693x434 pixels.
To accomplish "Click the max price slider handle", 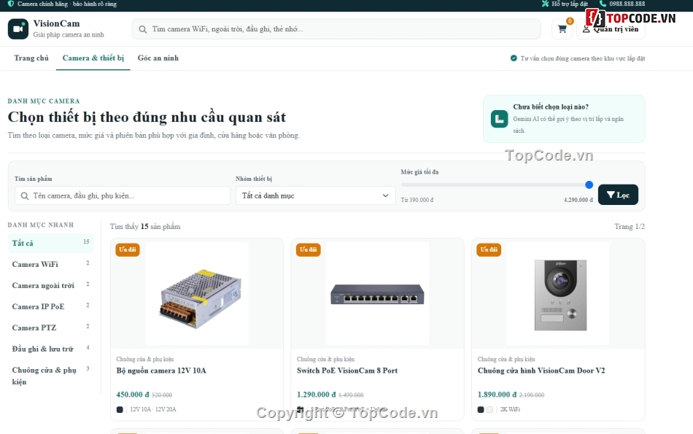I will coord(589,185).
